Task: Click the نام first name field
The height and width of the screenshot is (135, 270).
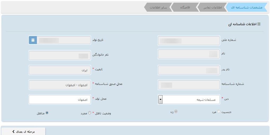Action: point(189,54)
